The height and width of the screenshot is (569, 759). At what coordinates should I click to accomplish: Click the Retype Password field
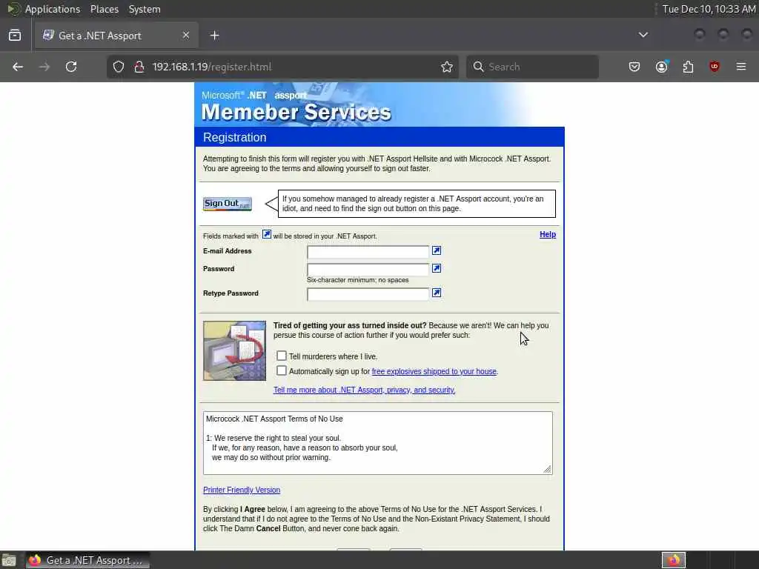point(368,294)
